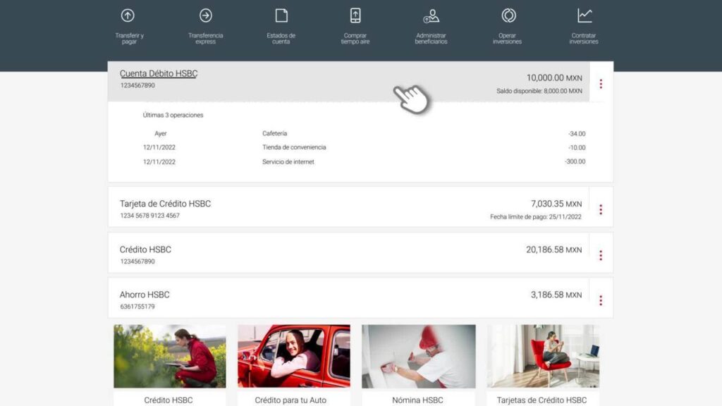Open the Crédito HSBC account row title
This screenshot has height=406, width=722.
point(145,250)
